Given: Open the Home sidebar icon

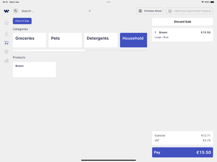Looking at the screenshot, I should [6, 23].
